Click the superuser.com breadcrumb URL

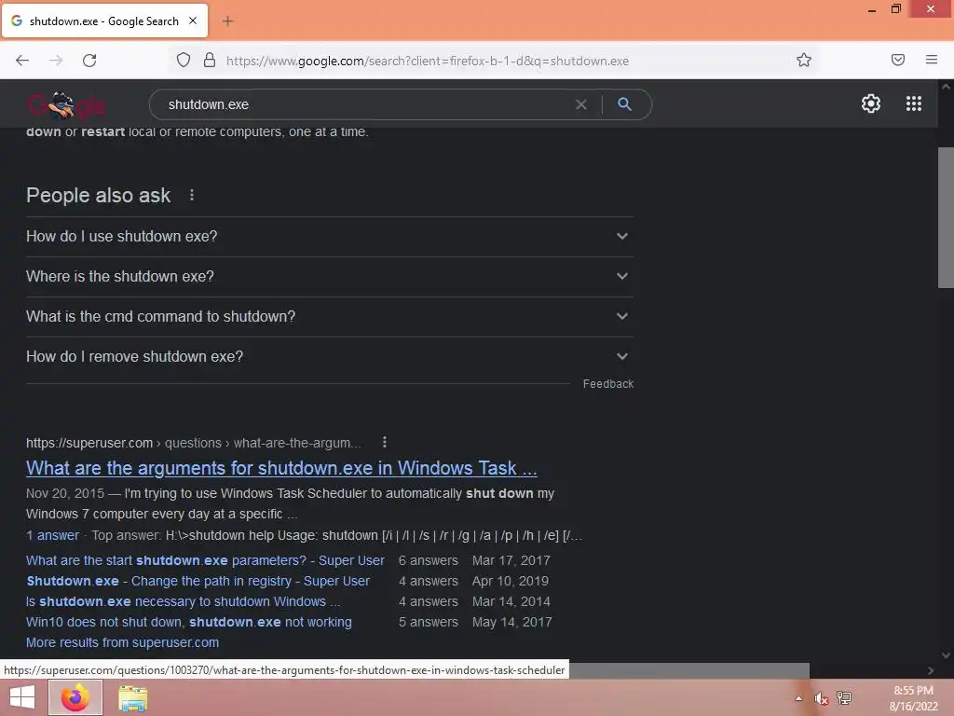click(x=194, y=443)
